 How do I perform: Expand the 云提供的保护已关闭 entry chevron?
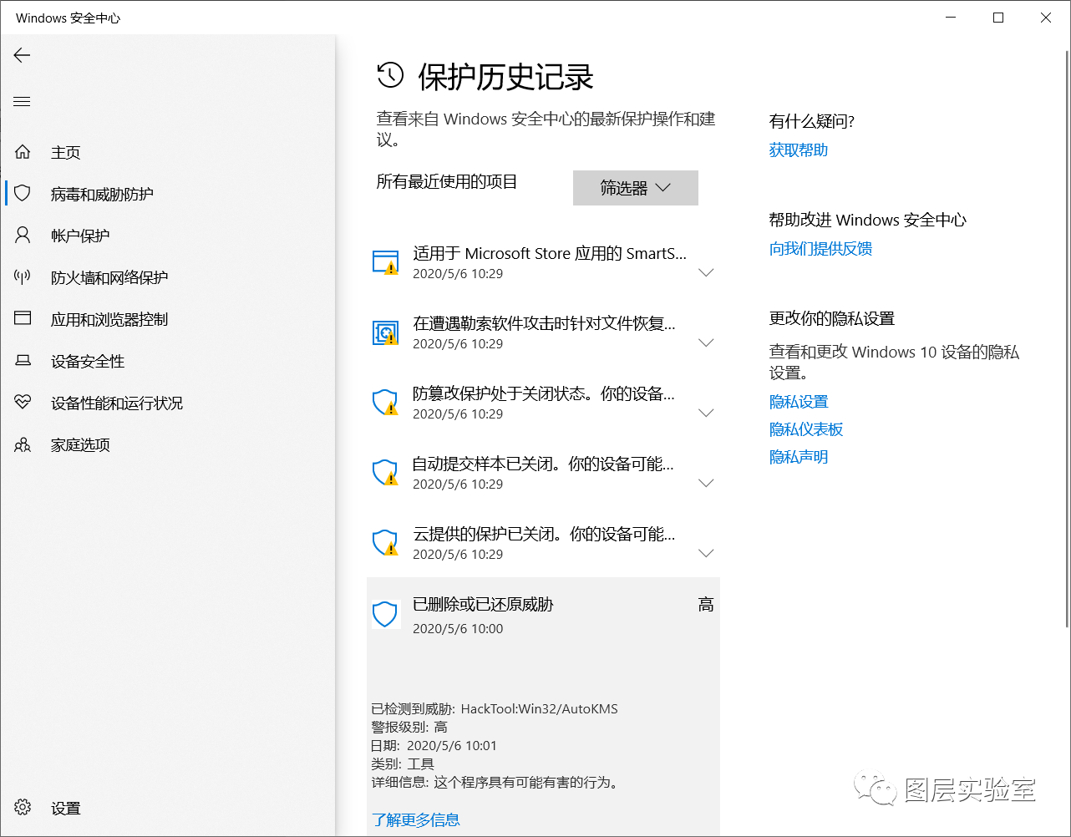706,554
